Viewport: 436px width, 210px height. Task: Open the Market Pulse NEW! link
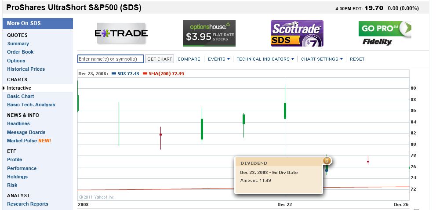pos(29,141)
